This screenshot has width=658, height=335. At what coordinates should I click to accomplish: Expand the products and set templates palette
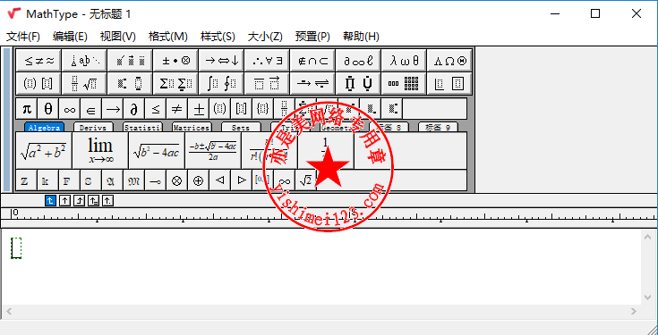[358, 84]
